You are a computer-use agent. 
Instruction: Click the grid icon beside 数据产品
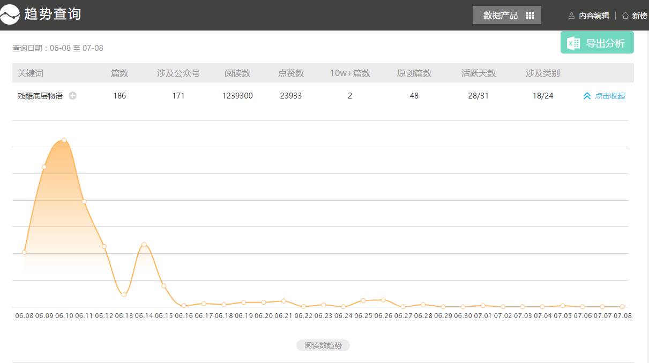pyautogui.click(x=530, y=16)
